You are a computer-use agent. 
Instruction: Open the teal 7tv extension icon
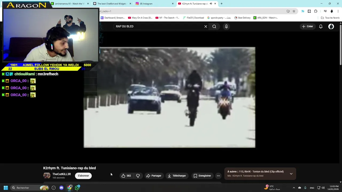pyautogui.click(x=303, y=11)
